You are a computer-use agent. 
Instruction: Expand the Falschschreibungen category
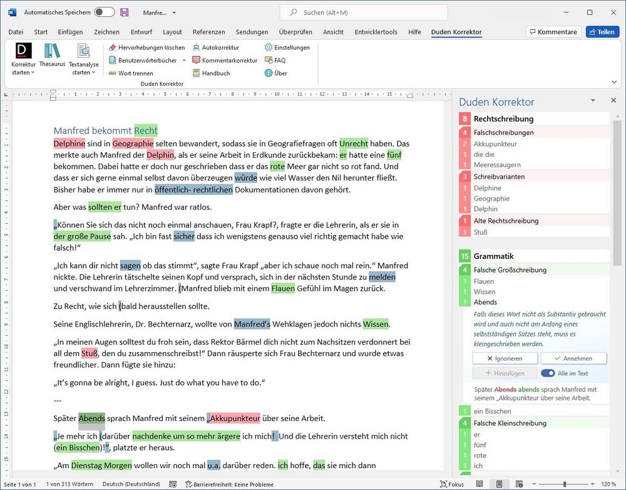pos(534,132)
